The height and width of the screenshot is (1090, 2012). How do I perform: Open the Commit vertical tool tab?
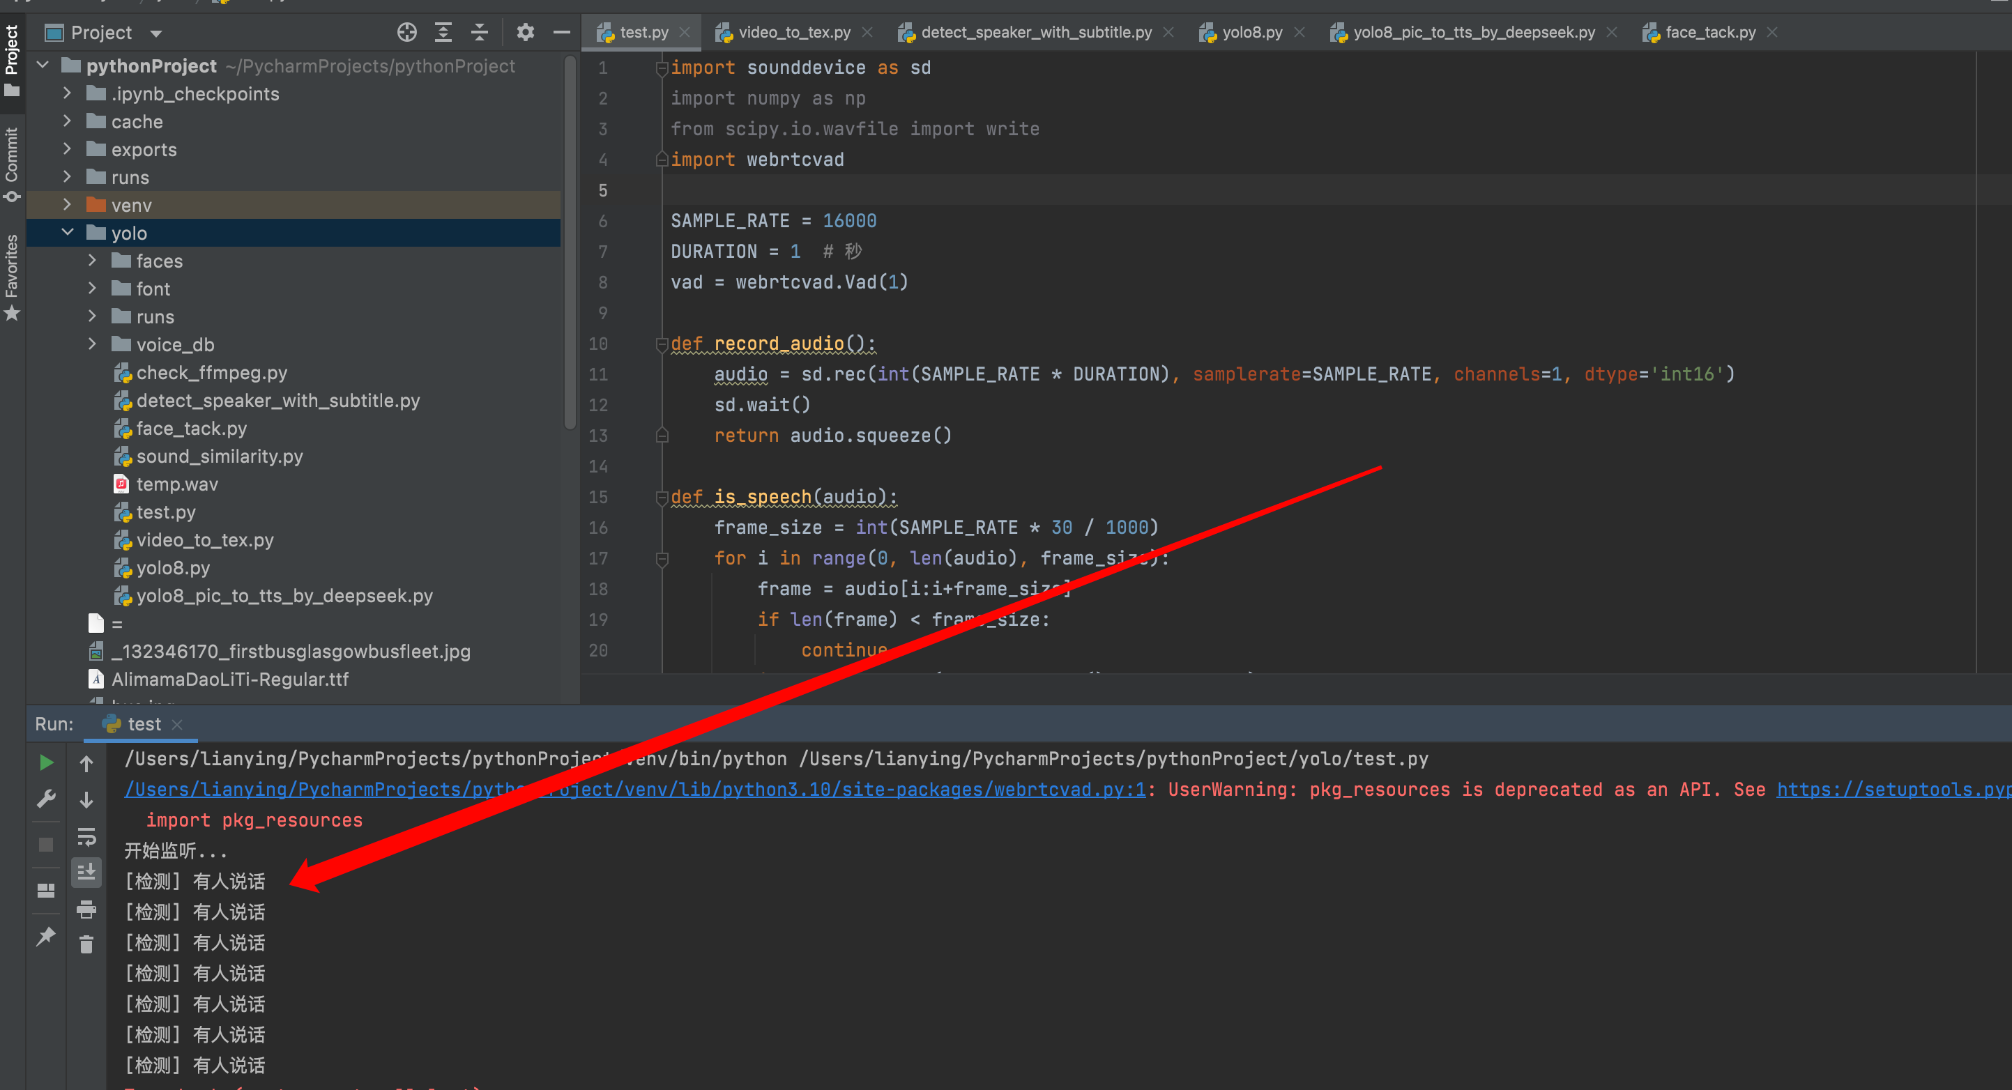point(12,164)
